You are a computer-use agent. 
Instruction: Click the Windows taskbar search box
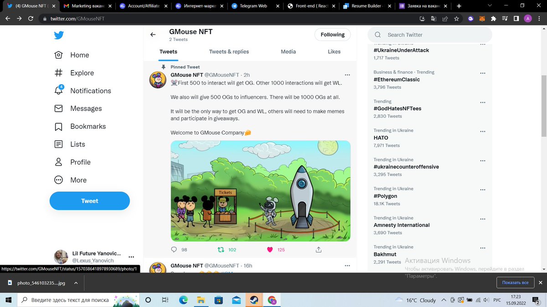(79, 300)
